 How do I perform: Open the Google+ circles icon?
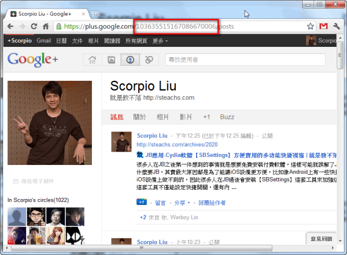coord(149,59)
